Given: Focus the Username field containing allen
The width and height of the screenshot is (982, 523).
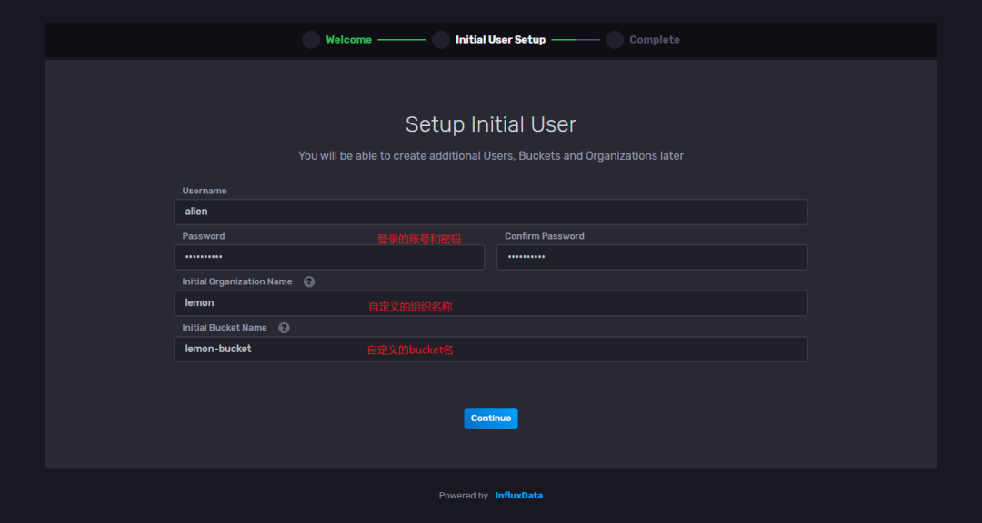Looking at the screenshot, I should (491, 212).
